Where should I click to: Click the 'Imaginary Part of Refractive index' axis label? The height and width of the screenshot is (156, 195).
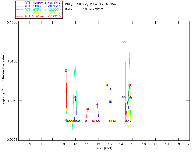[x=3, y=81]
